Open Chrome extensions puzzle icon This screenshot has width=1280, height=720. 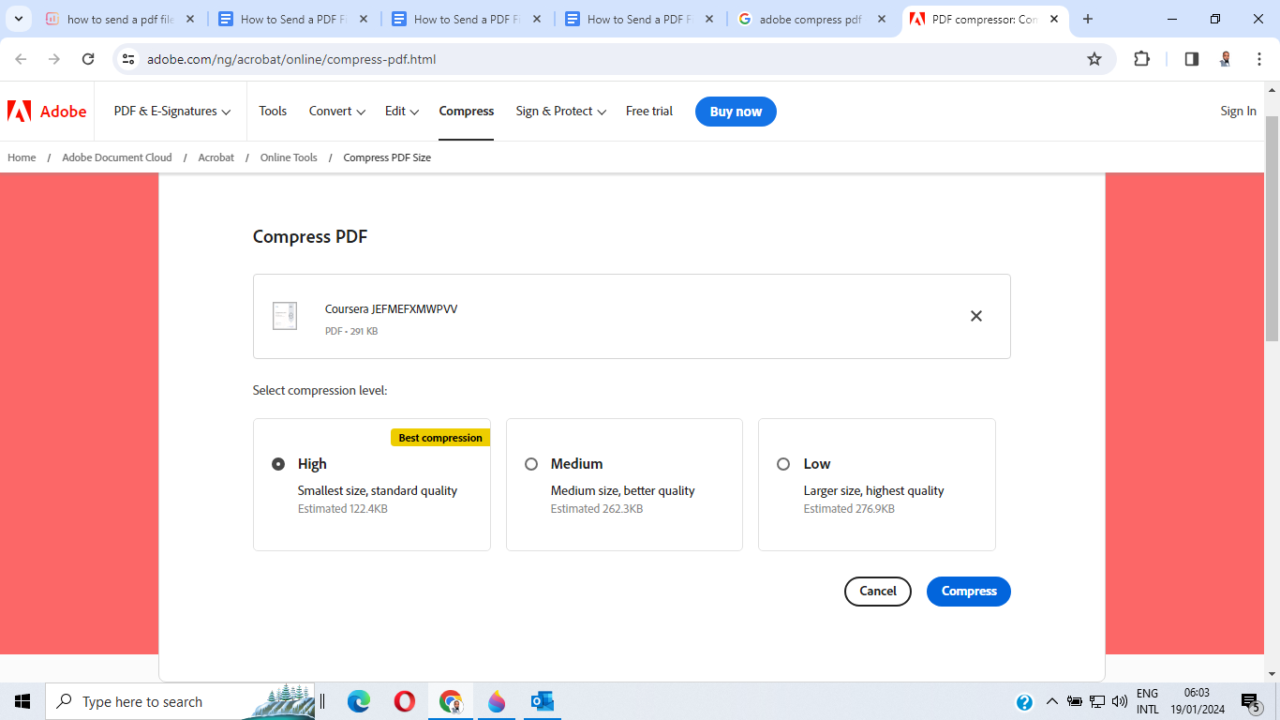(1141, 59)
